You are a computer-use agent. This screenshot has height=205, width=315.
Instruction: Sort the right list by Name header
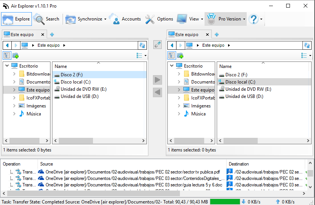263,66
